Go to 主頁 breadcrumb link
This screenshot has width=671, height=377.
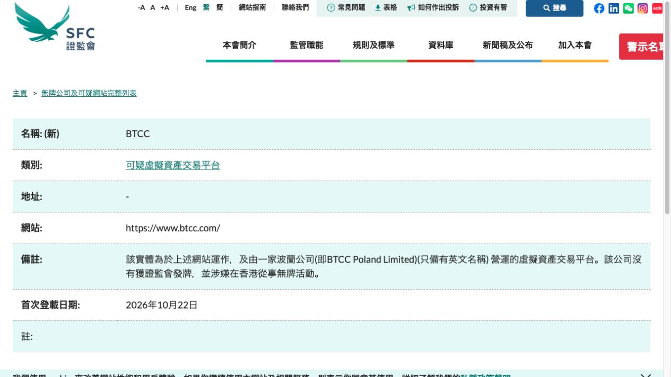pos(20,93)
